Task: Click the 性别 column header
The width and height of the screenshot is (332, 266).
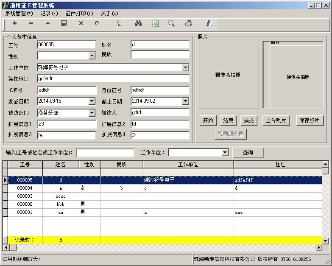Action: 89,164
